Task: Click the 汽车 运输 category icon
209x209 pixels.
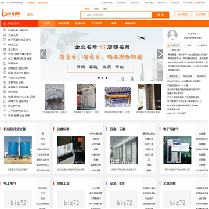Action: point(5,54)
